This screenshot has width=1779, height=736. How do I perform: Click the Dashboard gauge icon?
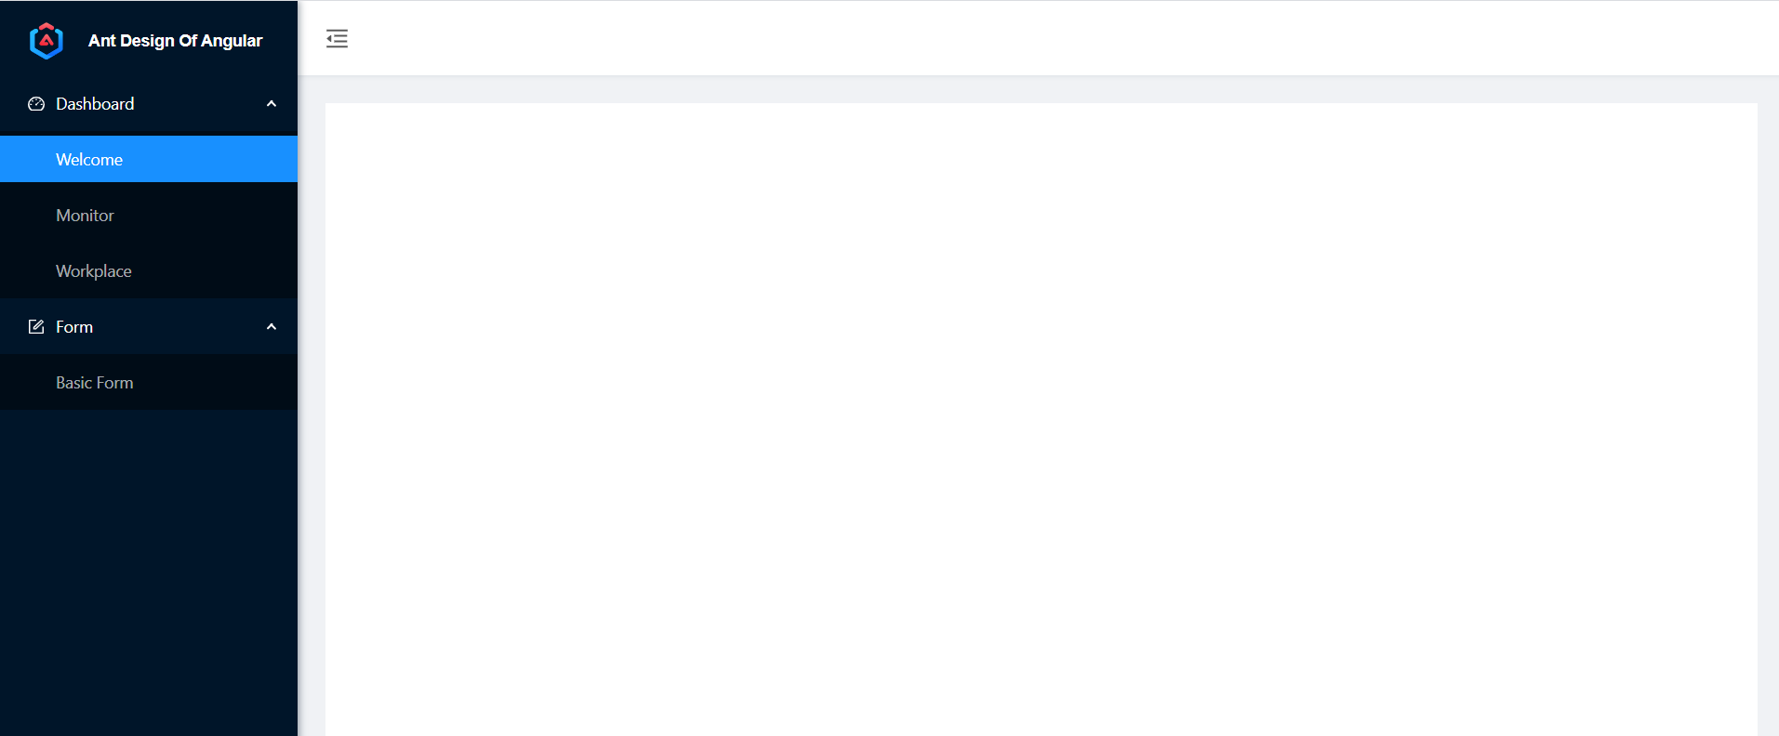(x=36, y=104)
